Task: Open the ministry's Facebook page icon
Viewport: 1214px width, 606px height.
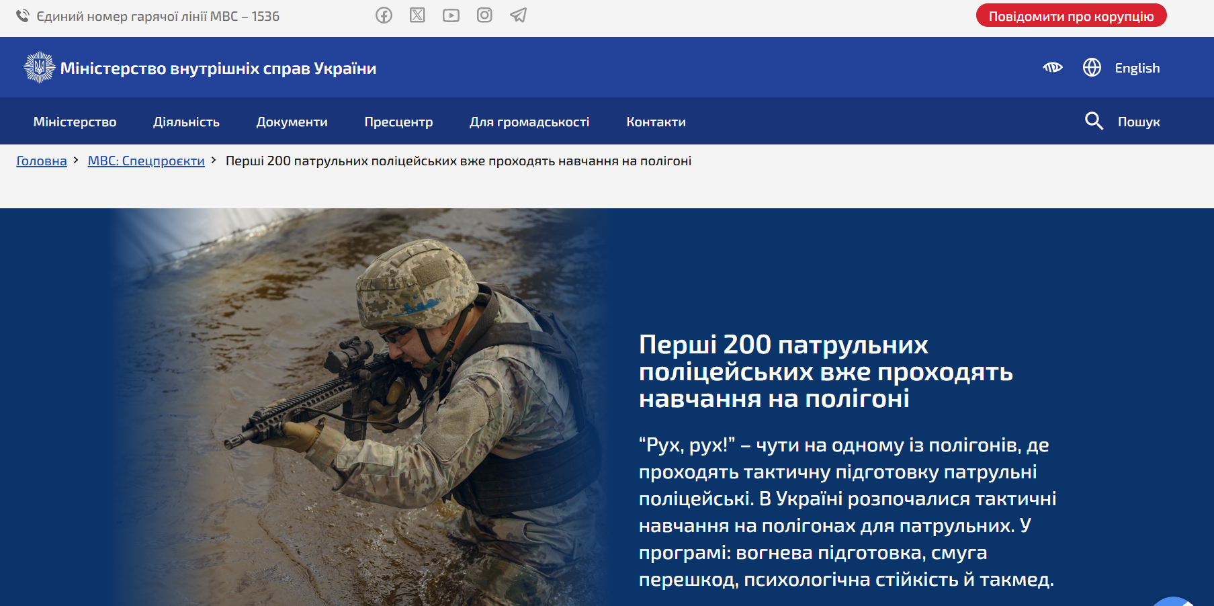Action: point(384,15)
